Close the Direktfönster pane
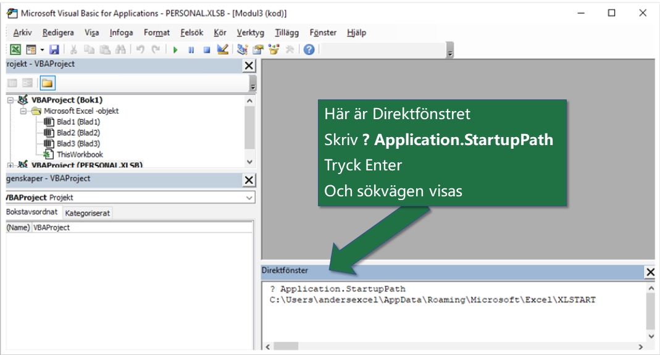The width and height of the screenshot is (660, 355). point(650,272)
